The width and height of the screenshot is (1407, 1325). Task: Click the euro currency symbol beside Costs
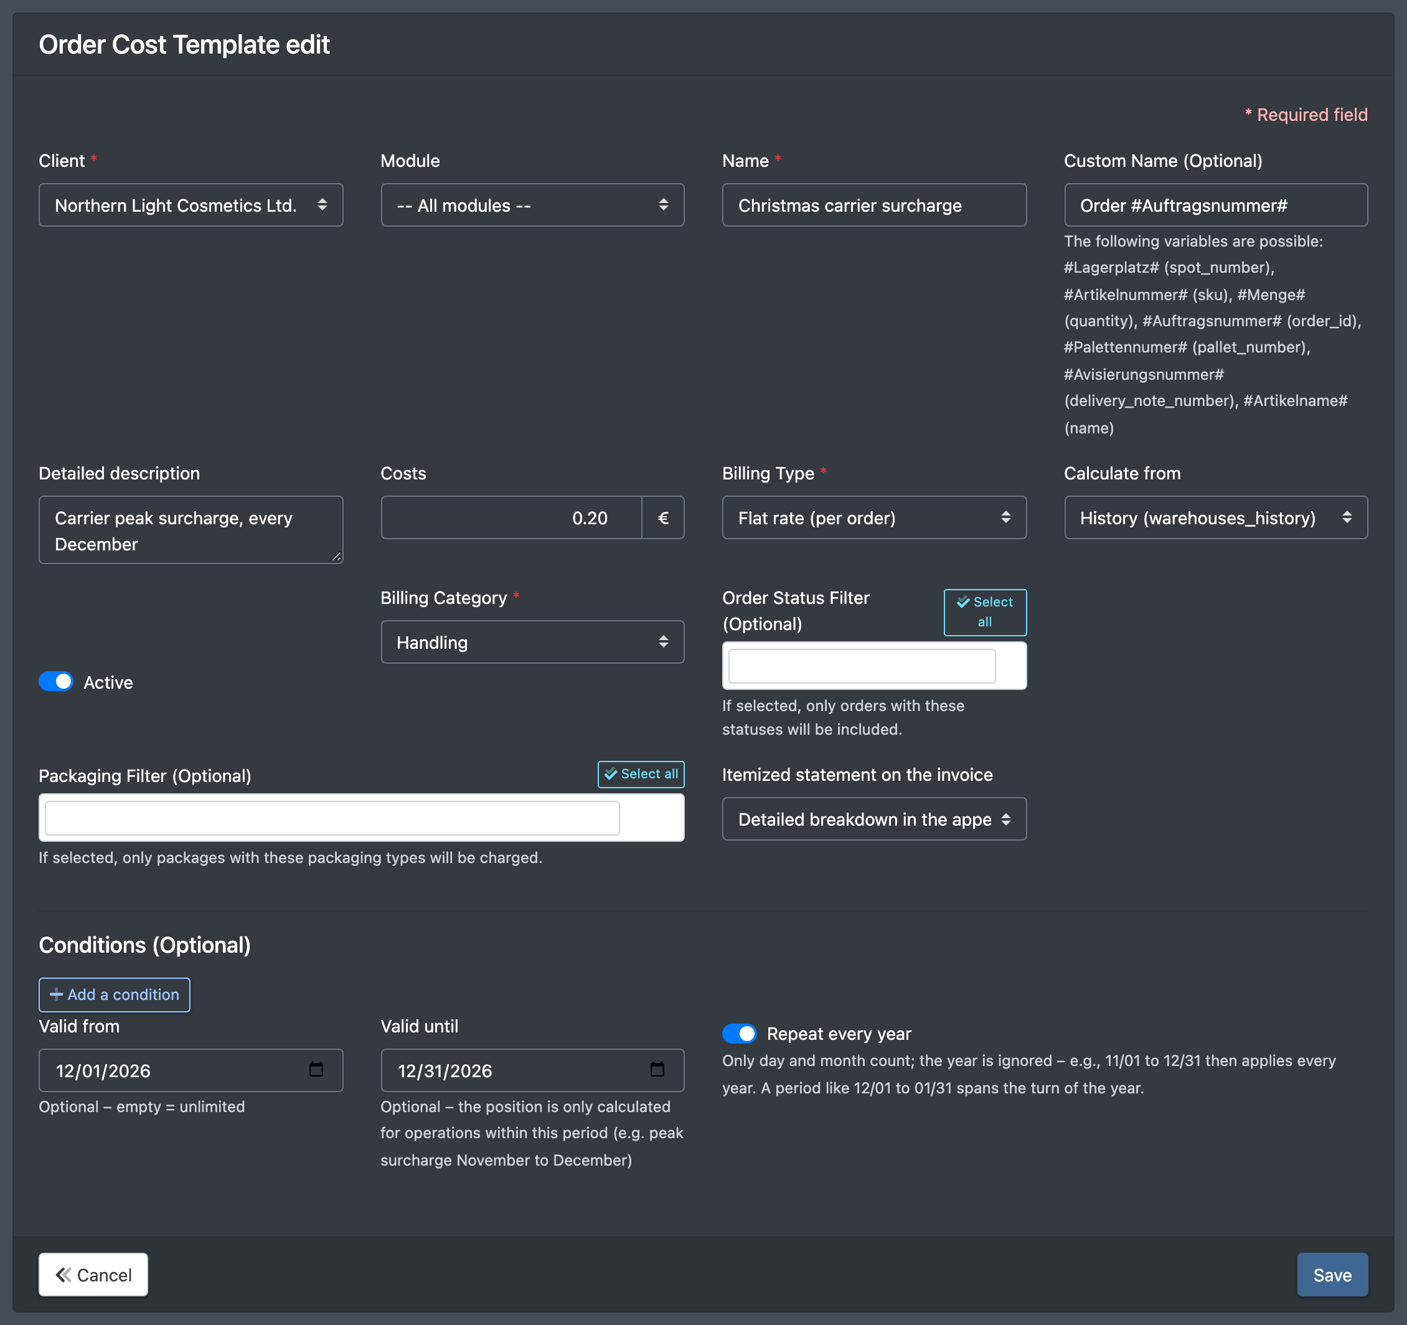click(662, 517)
